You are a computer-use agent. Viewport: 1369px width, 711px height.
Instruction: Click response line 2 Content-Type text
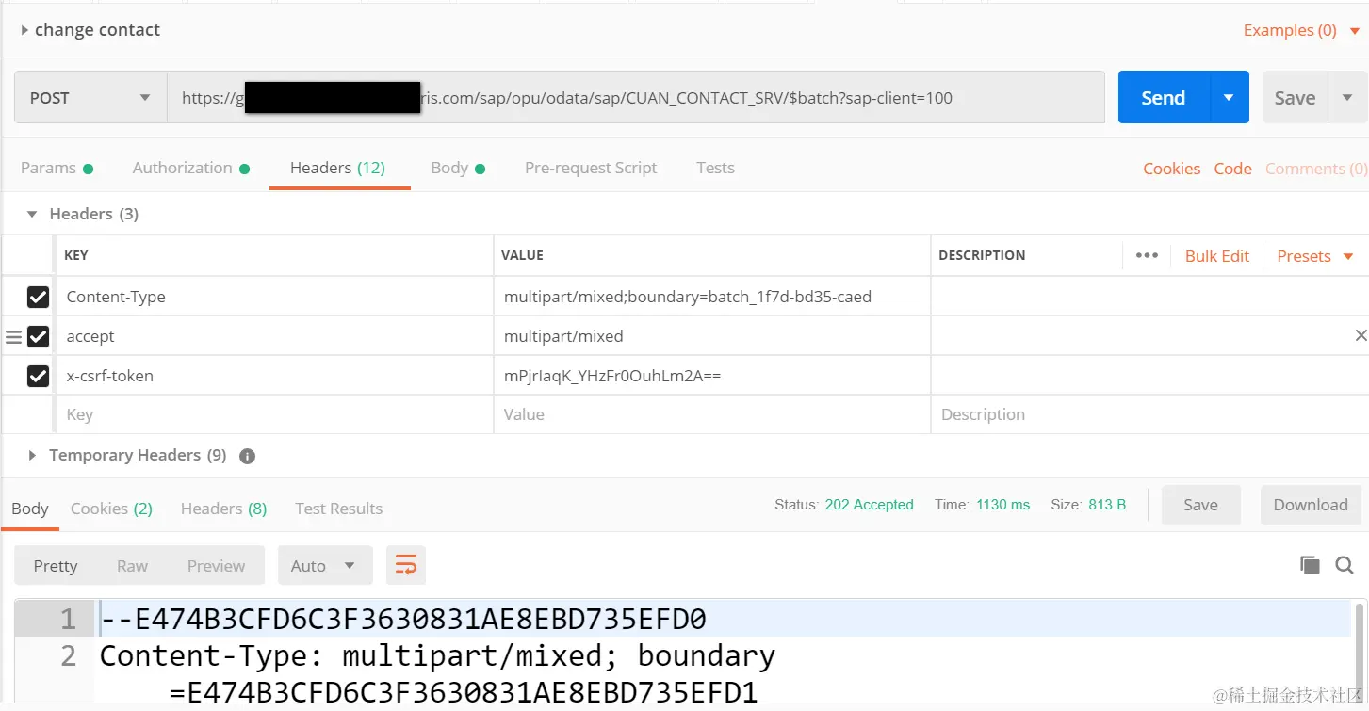(437, 655)
